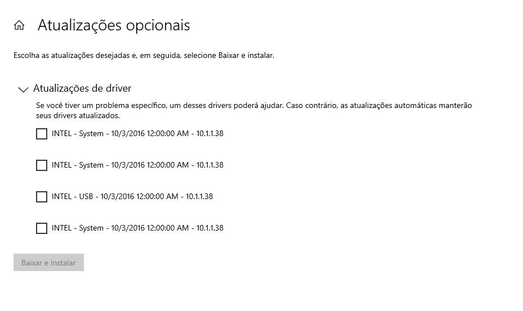Screen dimensions: 523x311
Task: Select the last INTEL - System checkbox
Action: [41, 228]
